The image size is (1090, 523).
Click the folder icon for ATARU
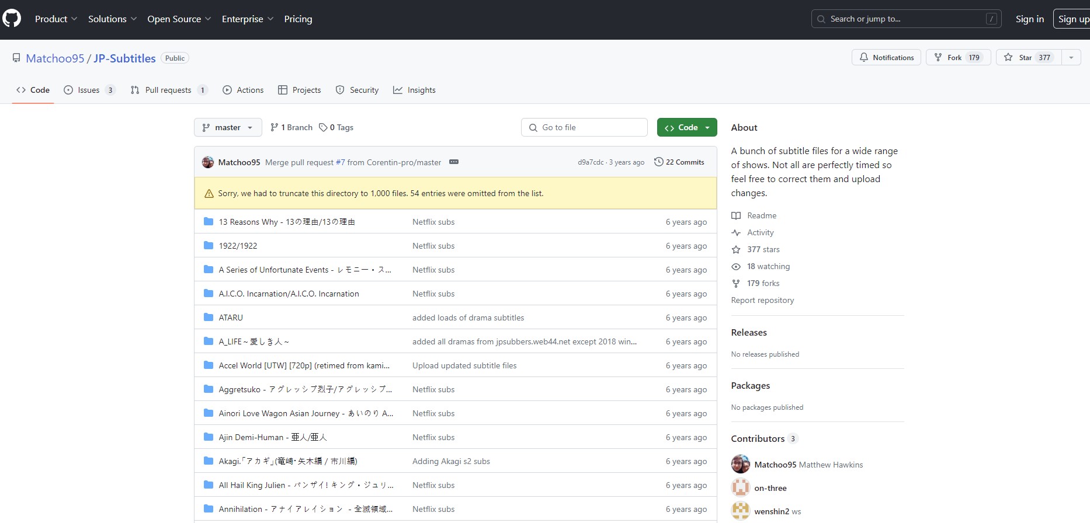(x=209, y=317)
